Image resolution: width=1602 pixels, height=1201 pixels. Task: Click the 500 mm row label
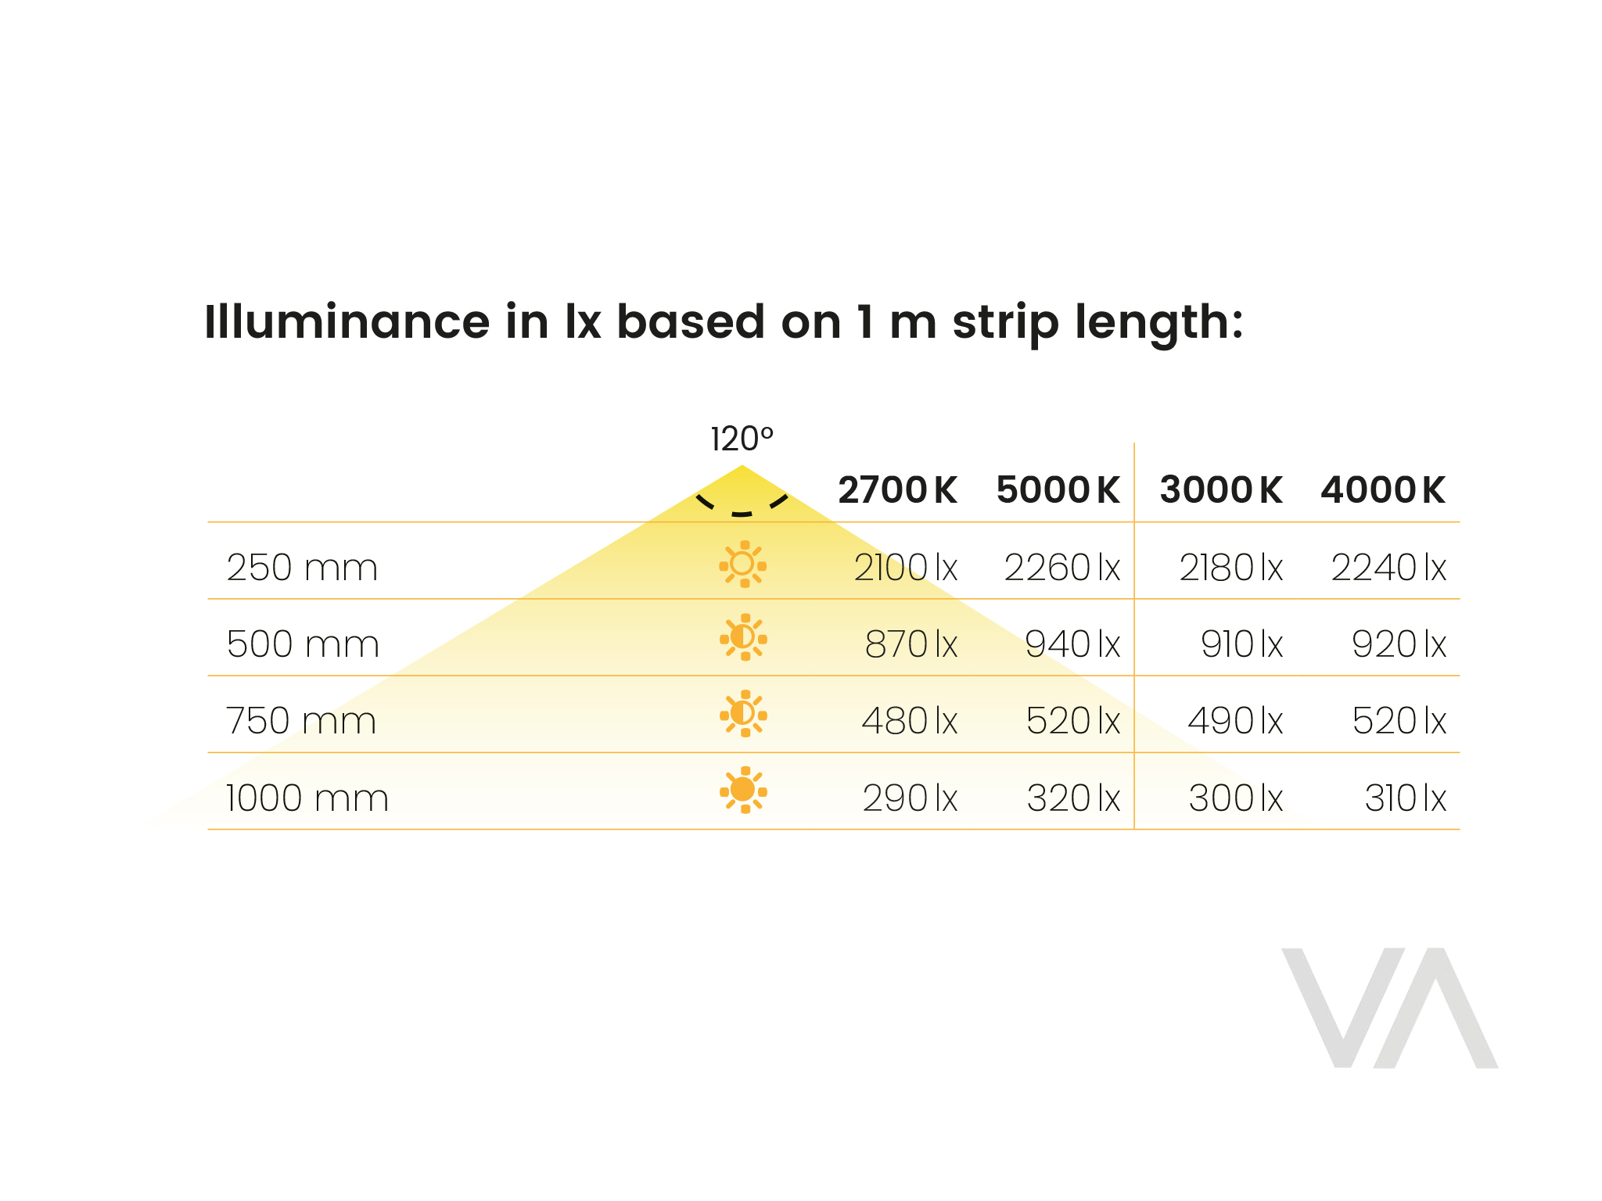(303, 644)
